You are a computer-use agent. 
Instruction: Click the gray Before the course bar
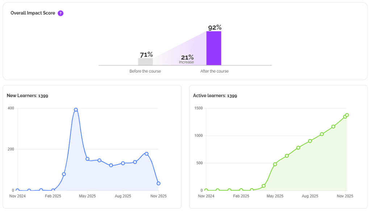click(x=145, y=62)
